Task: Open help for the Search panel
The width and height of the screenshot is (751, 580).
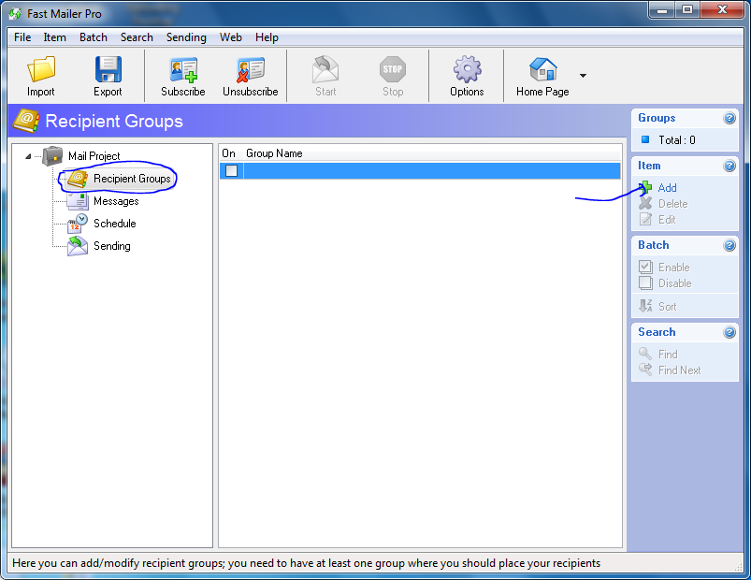Action: click(729, 332)
